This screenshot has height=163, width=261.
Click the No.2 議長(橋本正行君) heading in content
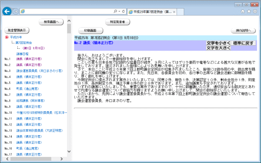tap(94, 43)
